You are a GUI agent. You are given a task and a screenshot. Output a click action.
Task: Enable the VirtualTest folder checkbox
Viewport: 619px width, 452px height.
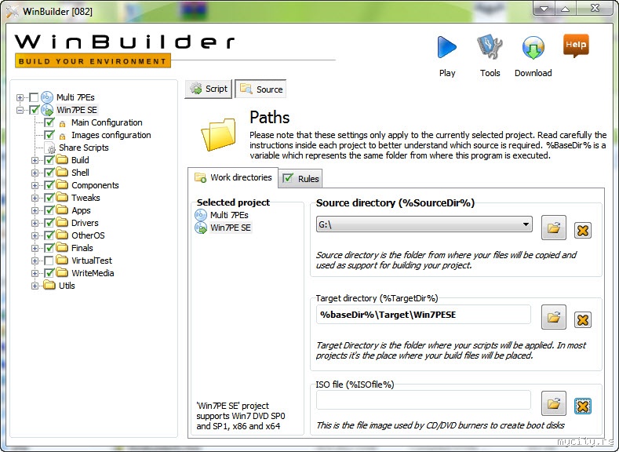[49, 261]
